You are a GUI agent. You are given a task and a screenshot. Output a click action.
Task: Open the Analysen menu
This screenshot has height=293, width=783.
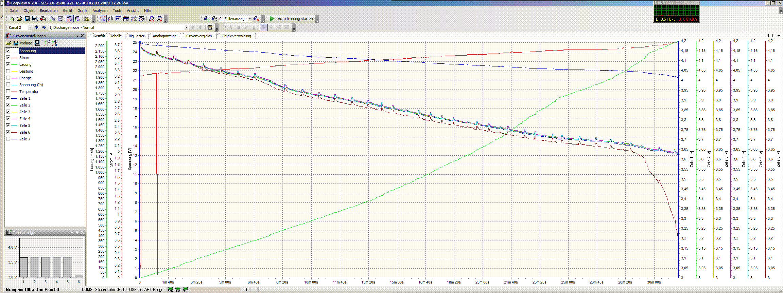100,11
